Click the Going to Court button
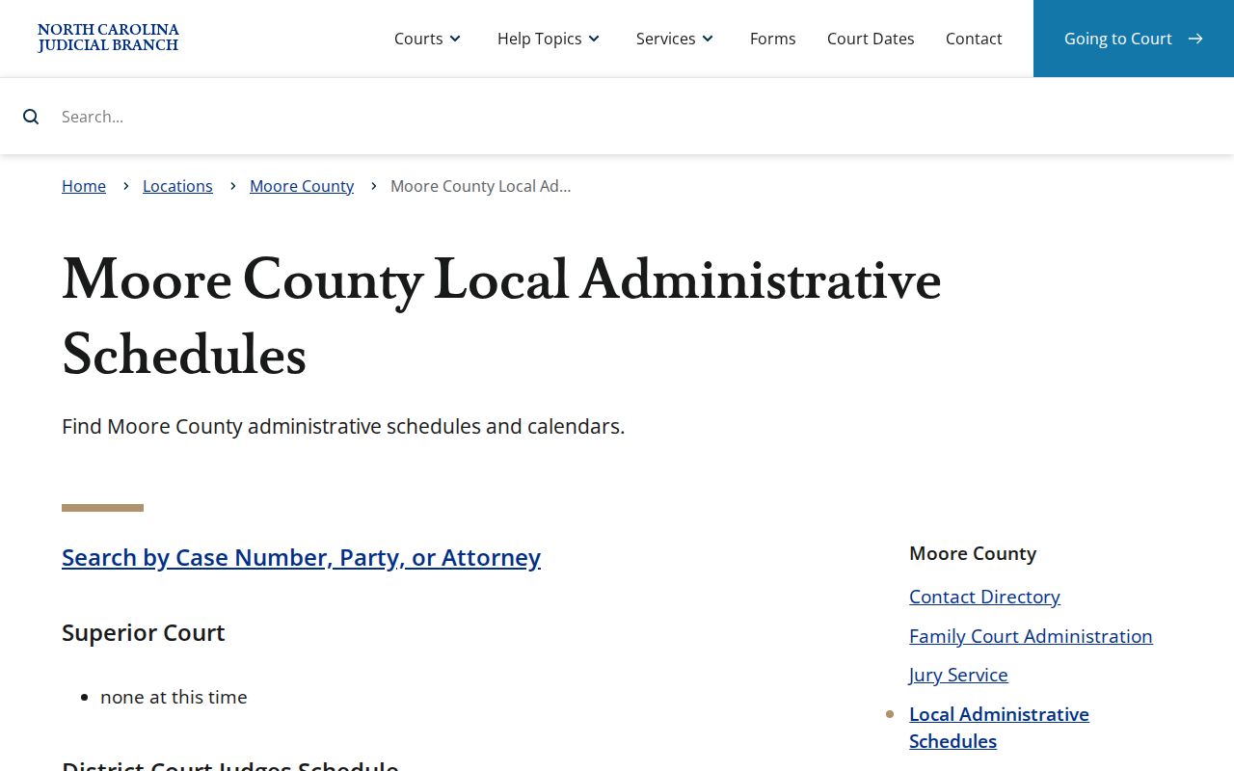 (1134, 39)
